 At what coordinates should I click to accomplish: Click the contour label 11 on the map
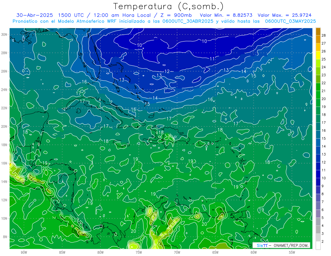click(212, 59)
